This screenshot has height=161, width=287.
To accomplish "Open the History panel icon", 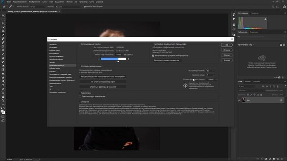I will coord(234,14).
